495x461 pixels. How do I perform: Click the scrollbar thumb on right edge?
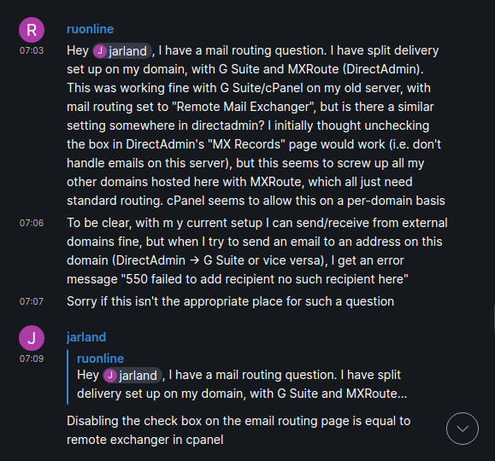click(x=494, y=318)
